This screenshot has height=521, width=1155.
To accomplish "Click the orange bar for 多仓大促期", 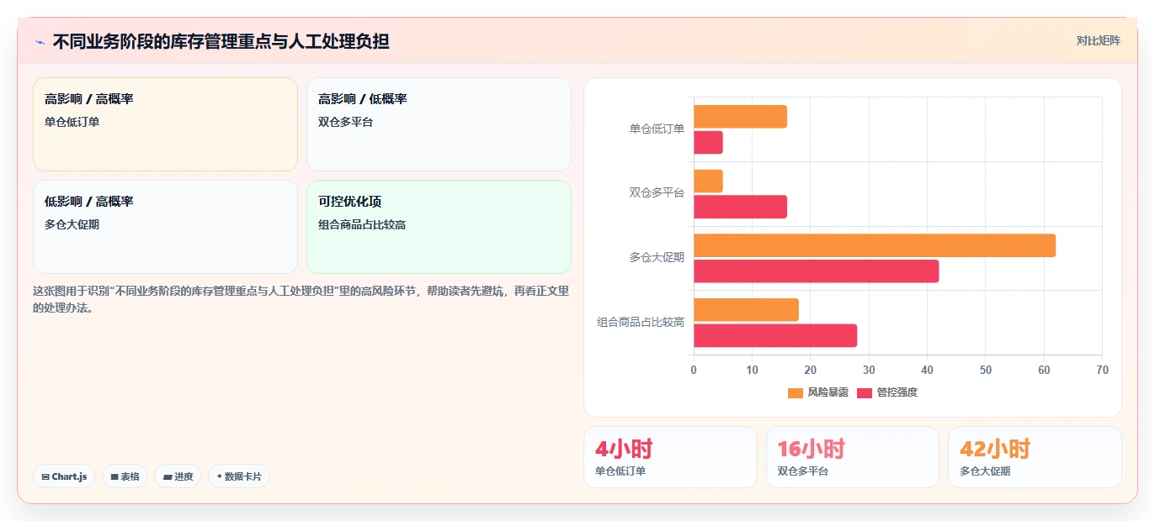I will (x=875, y=245).
